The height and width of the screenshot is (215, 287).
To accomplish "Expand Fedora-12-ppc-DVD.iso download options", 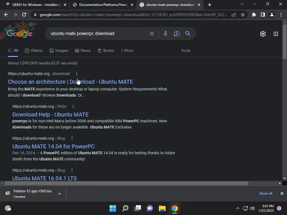I will [x=60, y=194].
